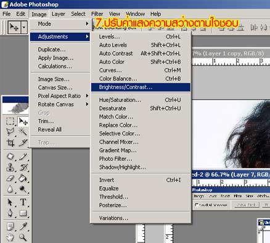Image resolution: width=270 pixels, height=243 pixels.
Task: Select the Rectangular Marquee tool
Action: [x=10, y=121]
